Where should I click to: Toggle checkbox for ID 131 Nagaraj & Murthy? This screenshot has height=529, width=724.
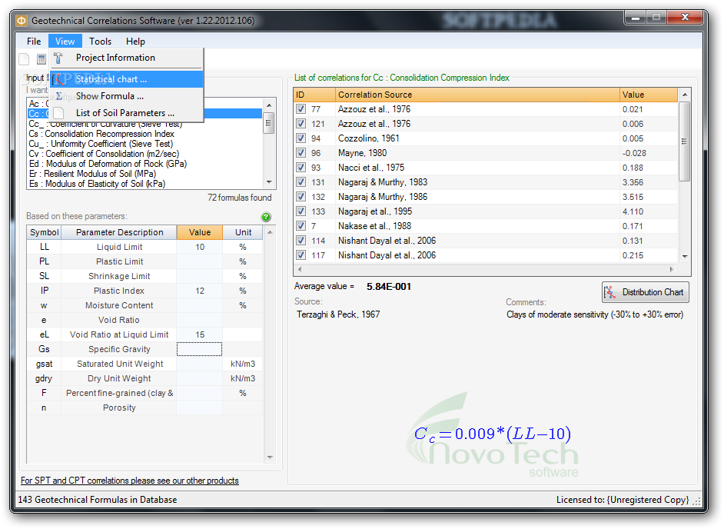pos(301,182)
